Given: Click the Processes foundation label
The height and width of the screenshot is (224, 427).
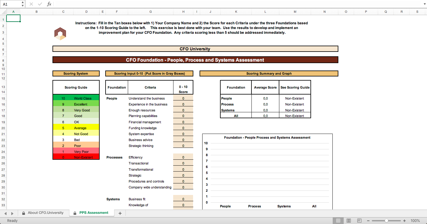Looking at the screenshot, I should pyautogui.click(x=114, y=157).
